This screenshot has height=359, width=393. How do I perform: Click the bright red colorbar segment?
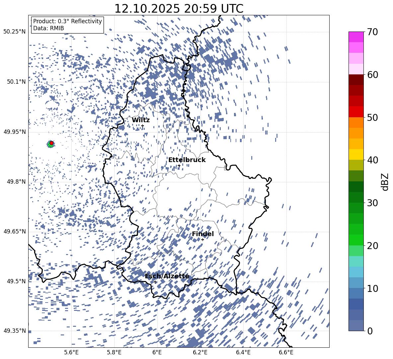(x=356, y=112)
